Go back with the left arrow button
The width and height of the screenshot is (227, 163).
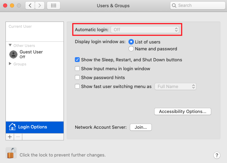pos(30,5)
